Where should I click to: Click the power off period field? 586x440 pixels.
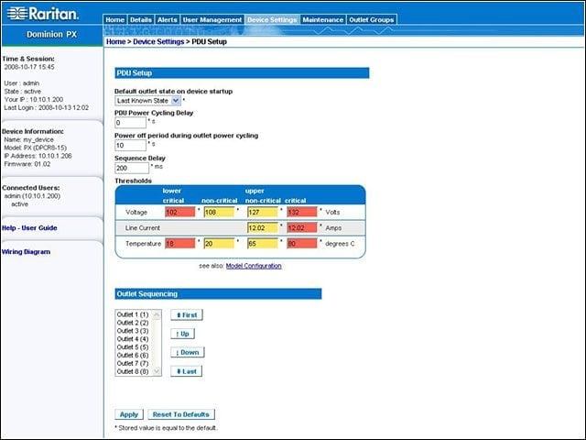(130, 145)
